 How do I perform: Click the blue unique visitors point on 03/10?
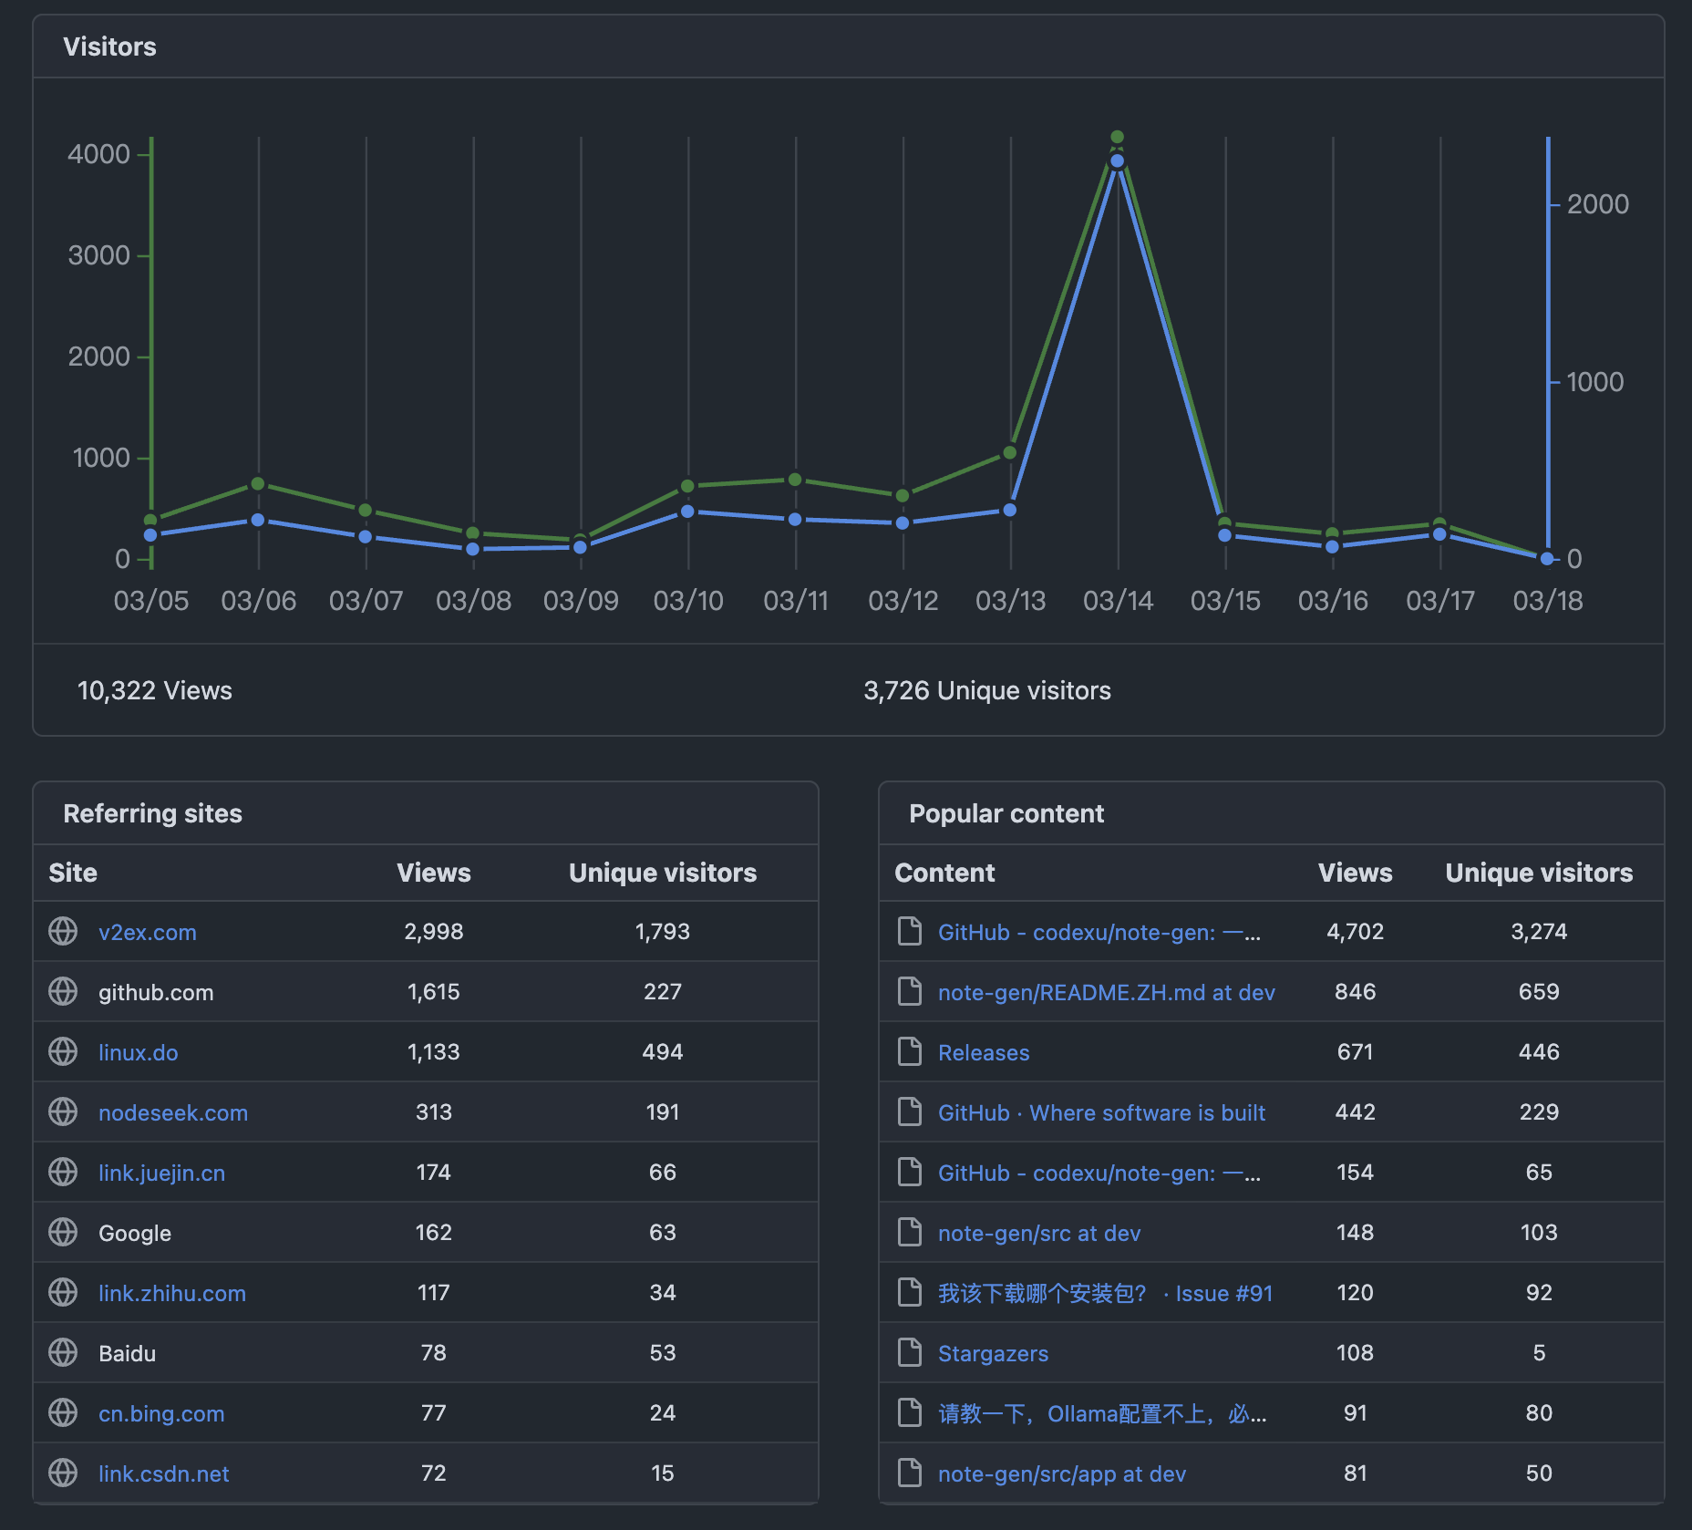pyautogui.click(x=688, y=512)
